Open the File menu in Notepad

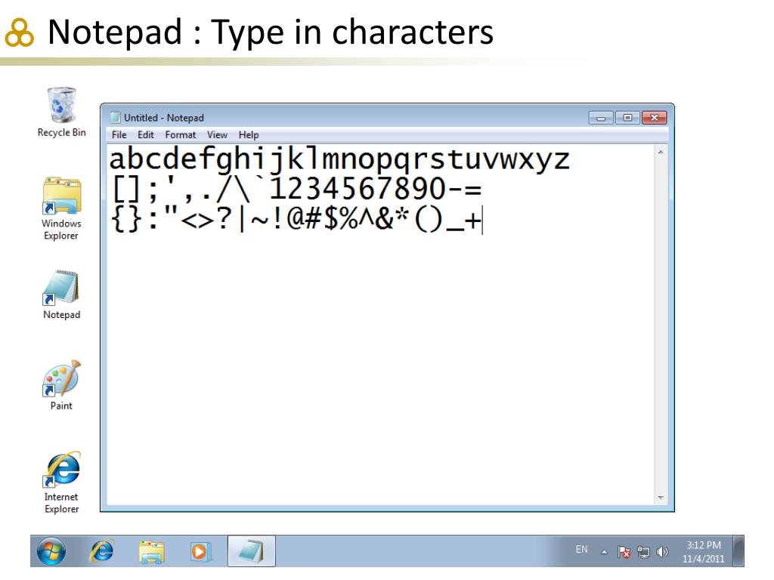(119, 134)
